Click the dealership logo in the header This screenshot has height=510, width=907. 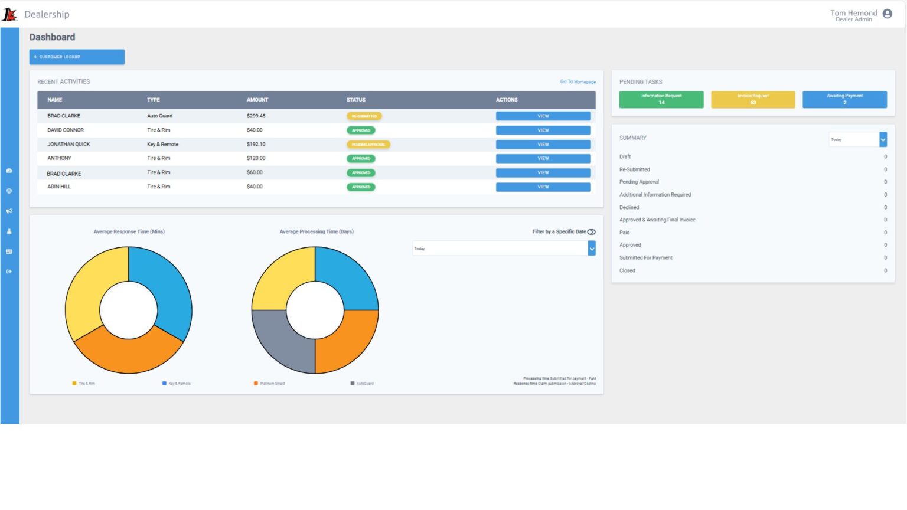(x=9, y=14)
